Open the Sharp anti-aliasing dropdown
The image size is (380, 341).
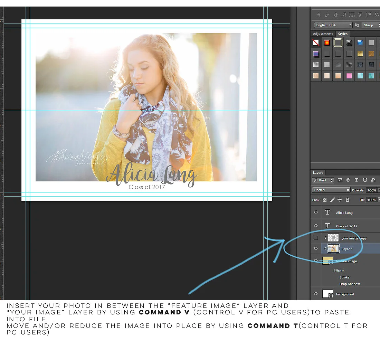coord(371,25)
